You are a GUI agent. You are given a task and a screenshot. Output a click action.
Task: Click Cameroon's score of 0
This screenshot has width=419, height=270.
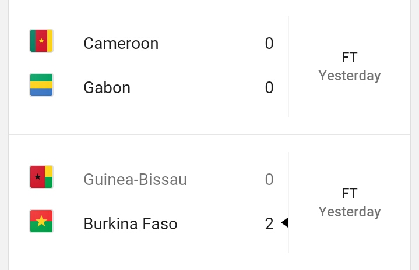click(x=269, y=44)
